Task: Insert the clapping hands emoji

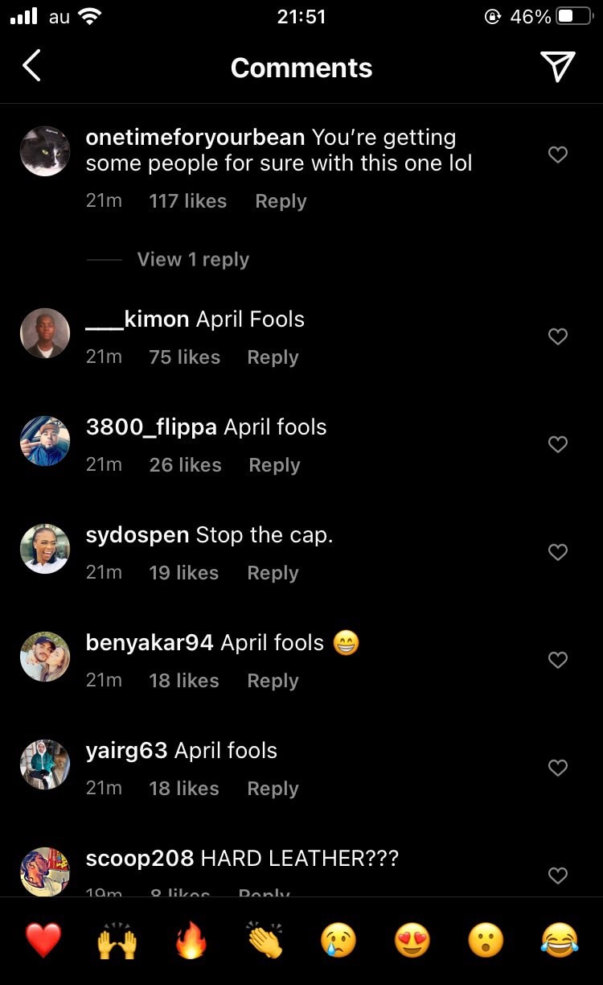Action: click(x=265, y=940)
